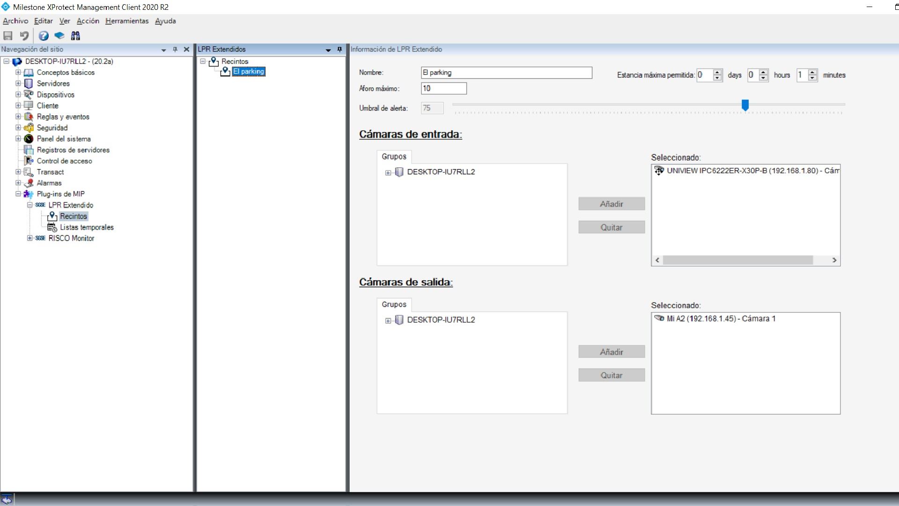The height and width of the screenshot is (506, 899).
Task: Click the Listas temporales calendar icon
Action: 52,227
